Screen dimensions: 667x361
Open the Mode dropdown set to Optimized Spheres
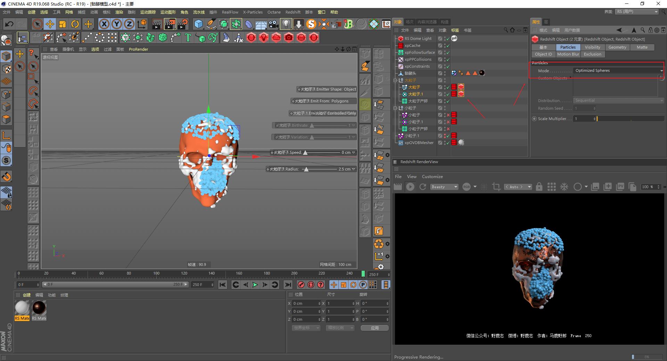click(x=618, y=70)
